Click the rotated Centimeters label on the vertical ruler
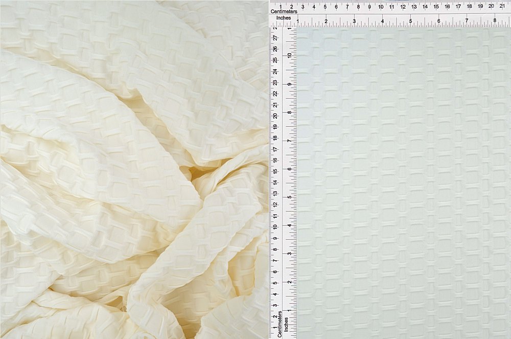This screenshot has height=339, width=511. (280, 324)
